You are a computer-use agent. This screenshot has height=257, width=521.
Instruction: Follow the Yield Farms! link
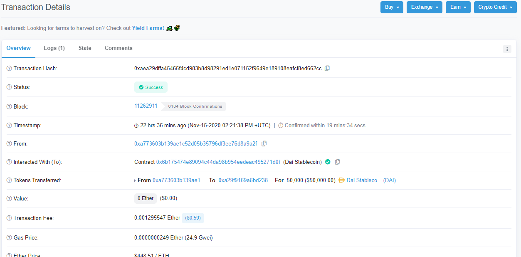[148, 28]
